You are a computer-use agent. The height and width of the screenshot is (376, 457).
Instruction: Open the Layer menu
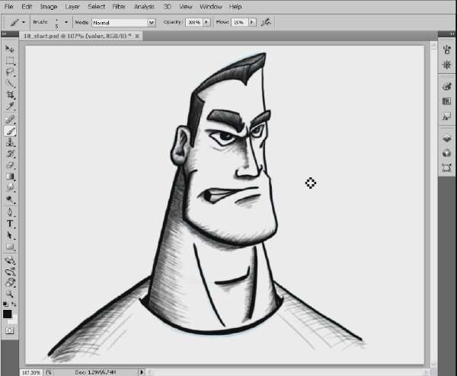pyautogui.click(x=72, y=6)
